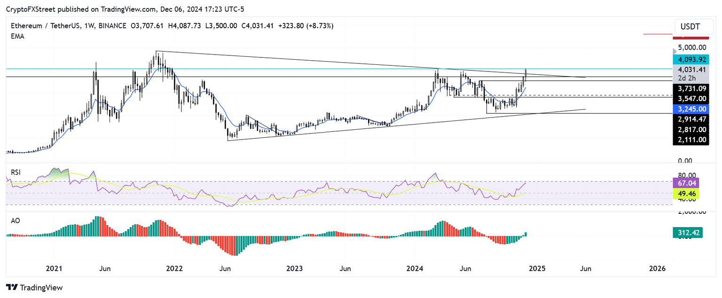Viewport: 722px width, 298px height.
Task: Click the current price label 4,031.41
Action: 691,70
